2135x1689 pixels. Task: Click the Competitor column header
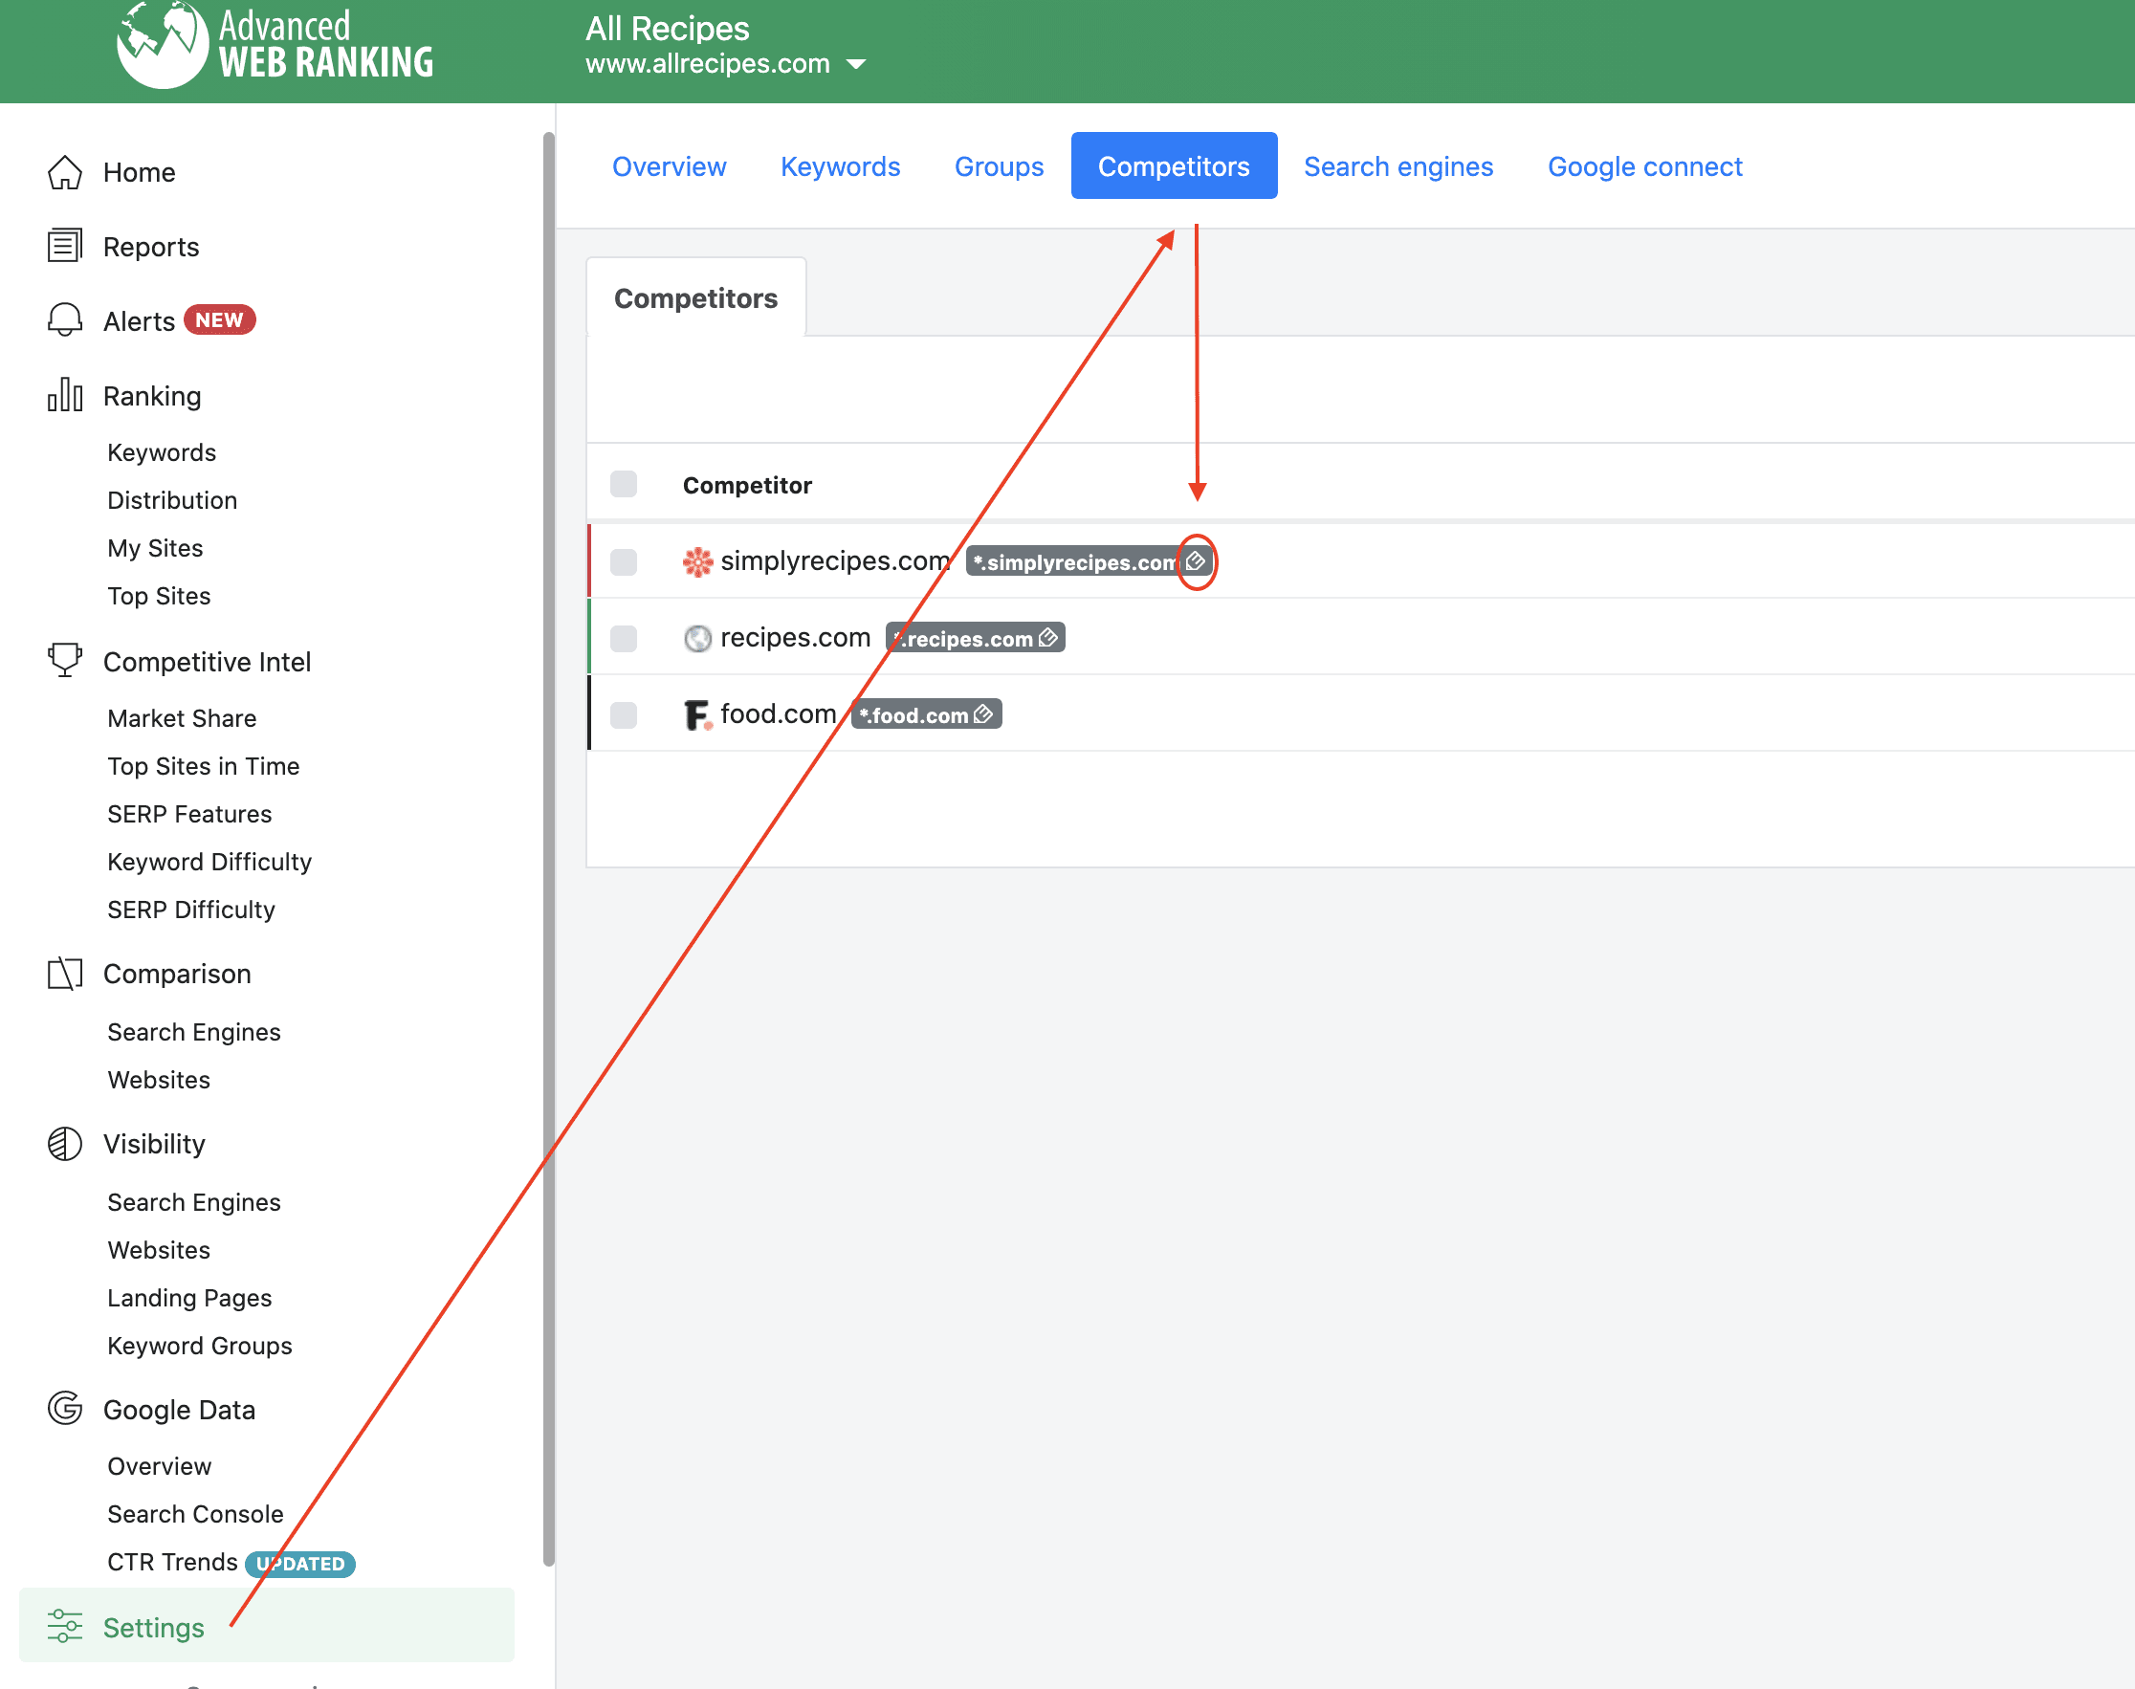coord(747,485)
